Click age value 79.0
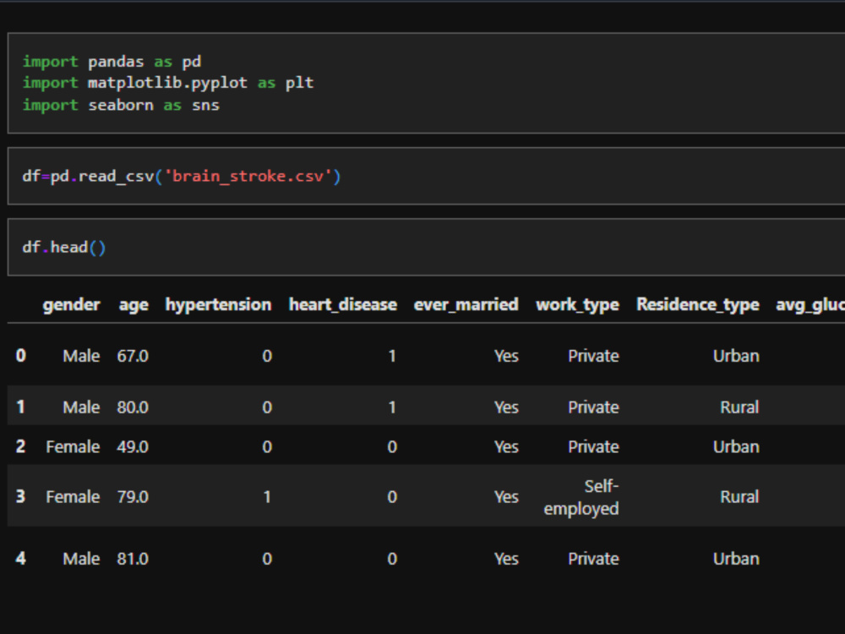 pos(133,496)
